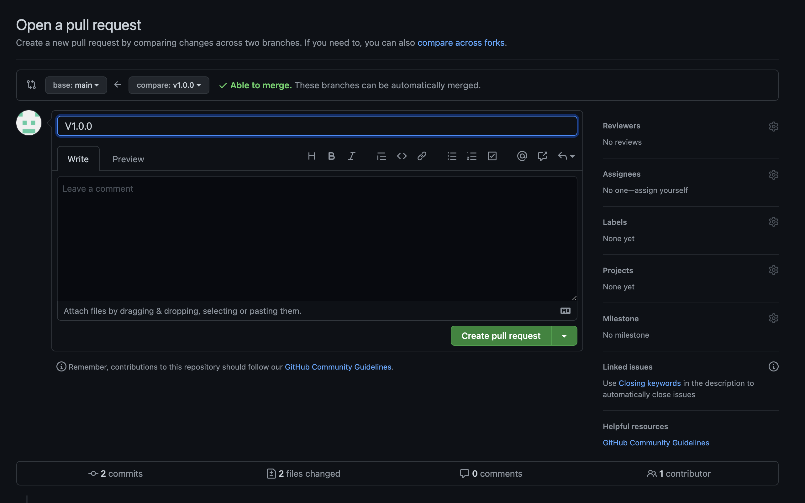805x503 pixels.
Task: Click Linked issues info icon
Action: (x=773, y=367)
